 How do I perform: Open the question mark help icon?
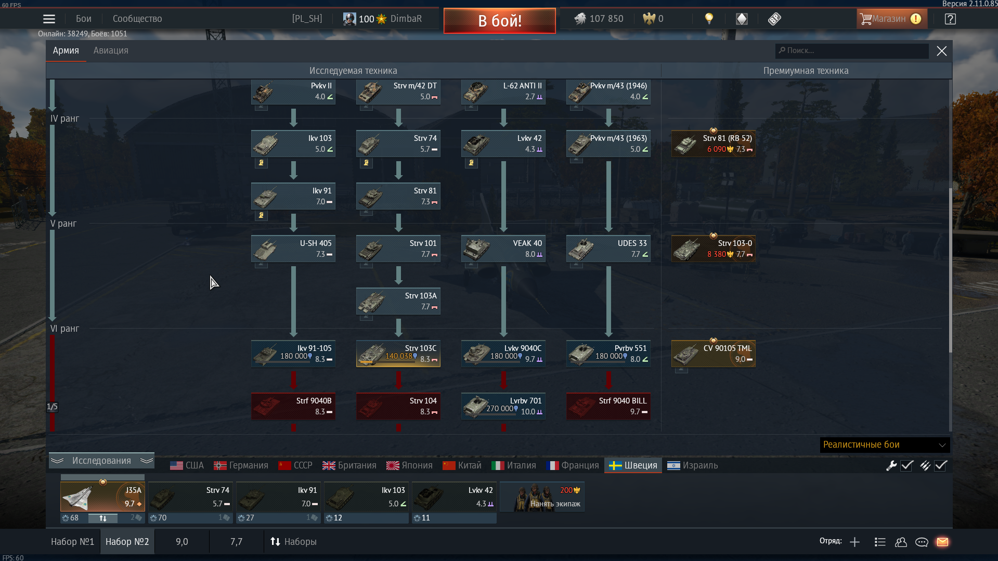[950, 19]
